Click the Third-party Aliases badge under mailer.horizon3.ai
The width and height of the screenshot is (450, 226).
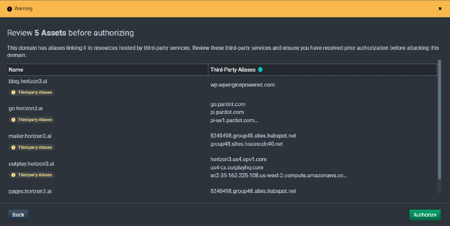[x=32, y=147]
